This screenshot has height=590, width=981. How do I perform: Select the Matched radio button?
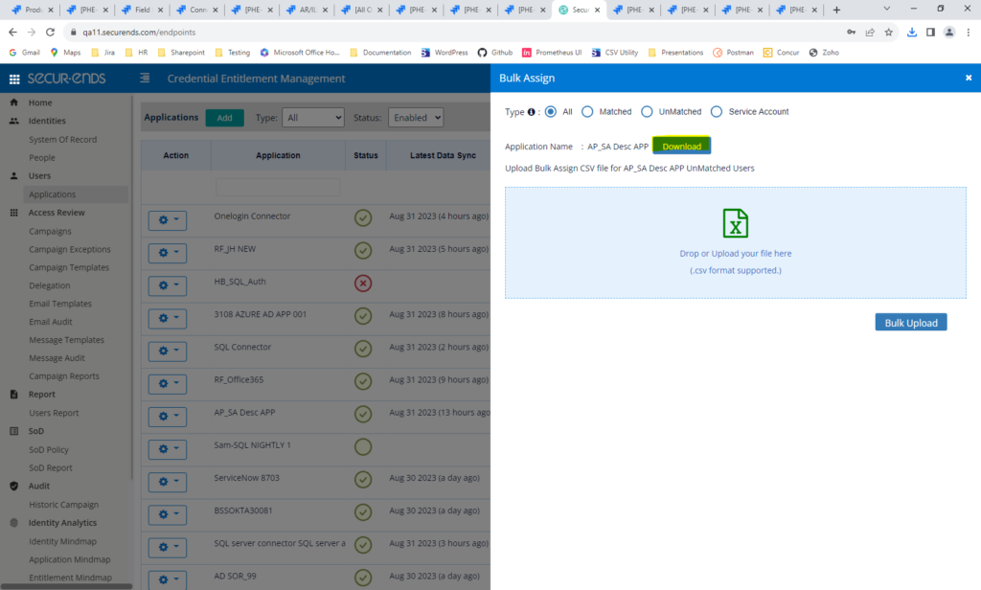click(x=587, y=111)
